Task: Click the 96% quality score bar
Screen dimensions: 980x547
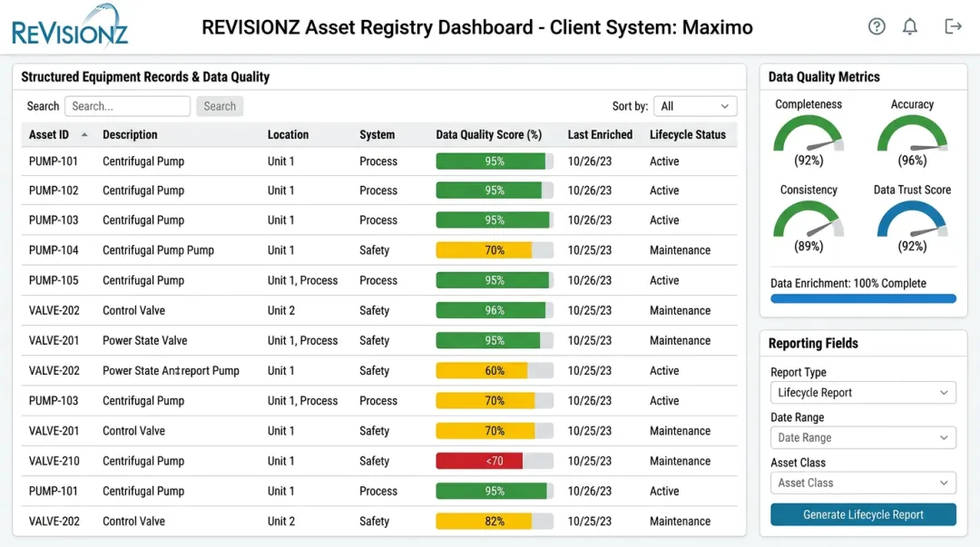Action: pyautogui.click(x=495, y=310)
